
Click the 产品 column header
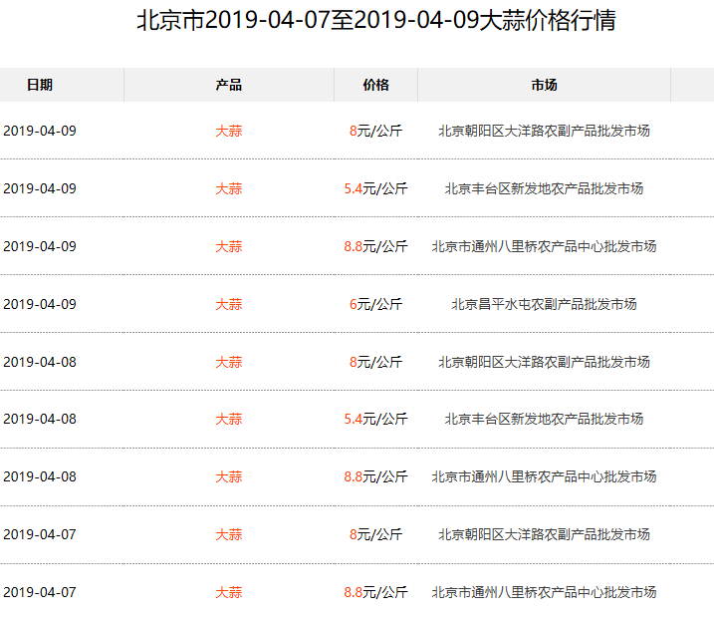[228, 85]
